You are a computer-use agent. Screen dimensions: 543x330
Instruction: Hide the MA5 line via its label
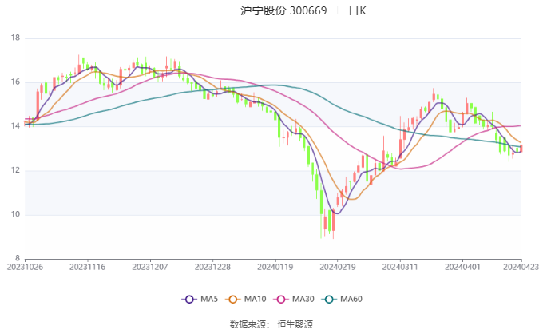point(209,299)
